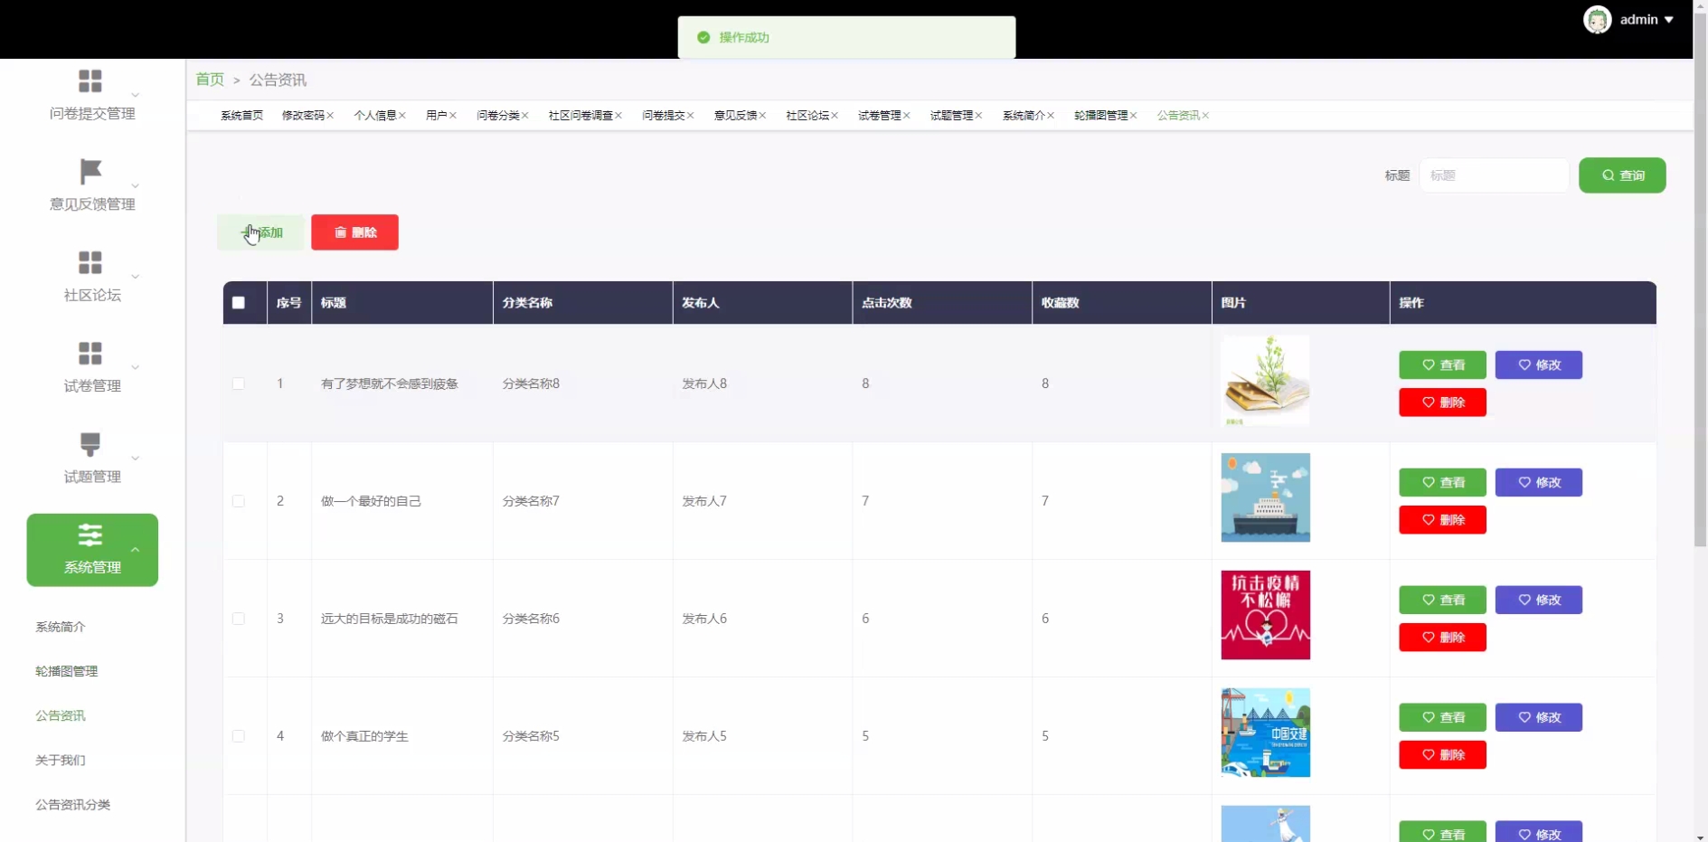This screenshot has height=842, width=1708.
Task: Click the 查询 search button
Action: click(x=1622, y=175)
